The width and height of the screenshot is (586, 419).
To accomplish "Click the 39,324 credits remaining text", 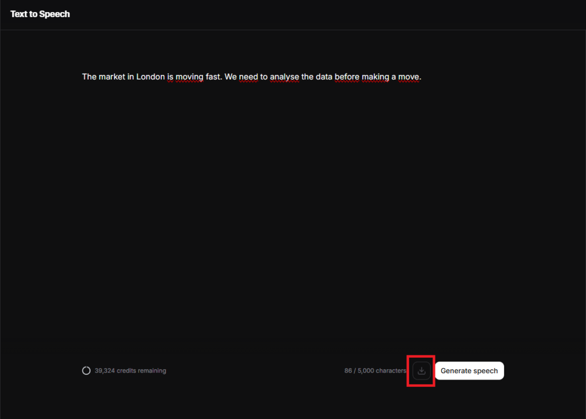I will click(x=130, y=371).
